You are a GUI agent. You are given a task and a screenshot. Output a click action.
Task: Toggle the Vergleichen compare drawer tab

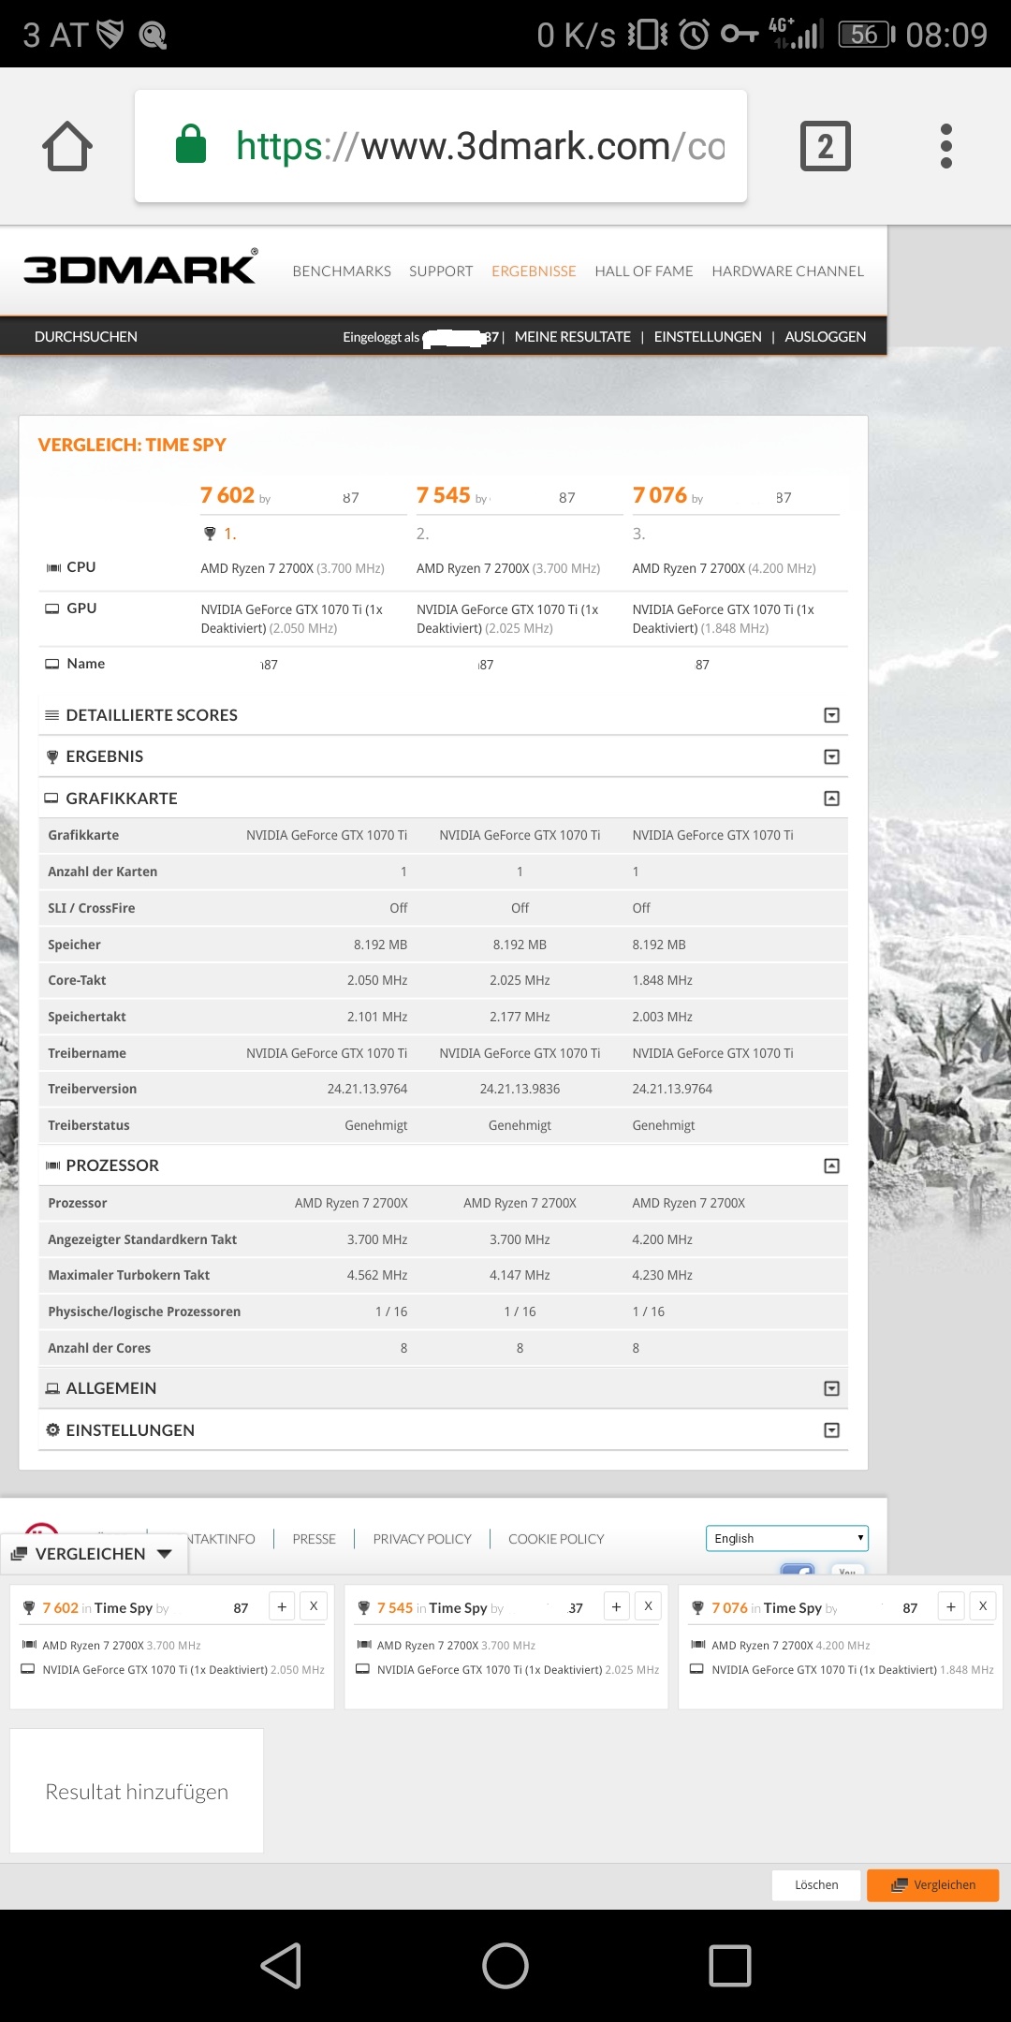coord(93,1554)
